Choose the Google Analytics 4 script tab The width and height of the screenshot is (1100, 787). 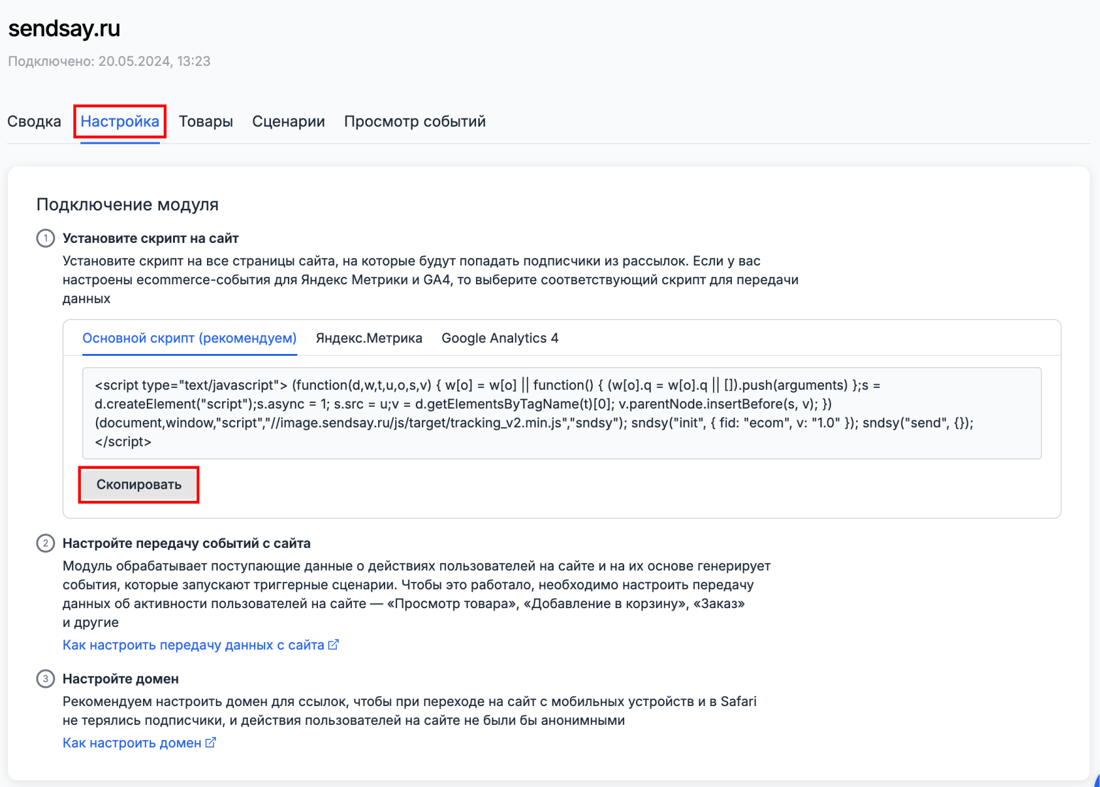(500, 338)
